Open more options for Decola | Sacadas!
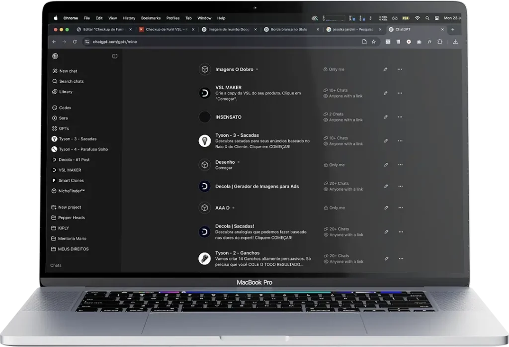509x347 pixels. coord(401,232)
